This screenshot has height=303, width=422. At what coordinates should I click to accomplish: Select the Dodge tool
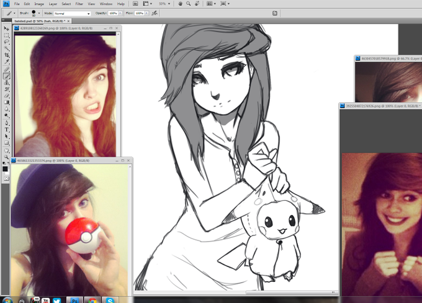[x=6, y=116]
